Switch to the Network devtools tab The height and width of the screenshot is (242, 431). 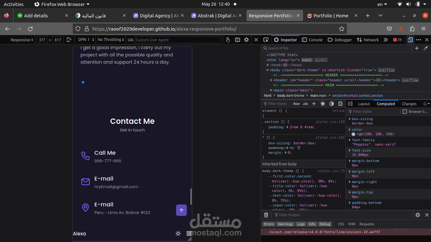tap(368, 40)
